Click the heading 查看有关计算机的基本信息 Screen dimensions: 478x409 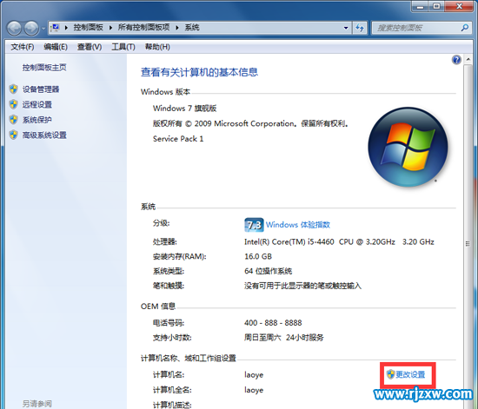point(199,72)
